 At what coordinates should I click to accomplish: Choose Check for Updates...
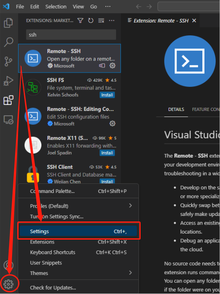(x=79, y=288)
